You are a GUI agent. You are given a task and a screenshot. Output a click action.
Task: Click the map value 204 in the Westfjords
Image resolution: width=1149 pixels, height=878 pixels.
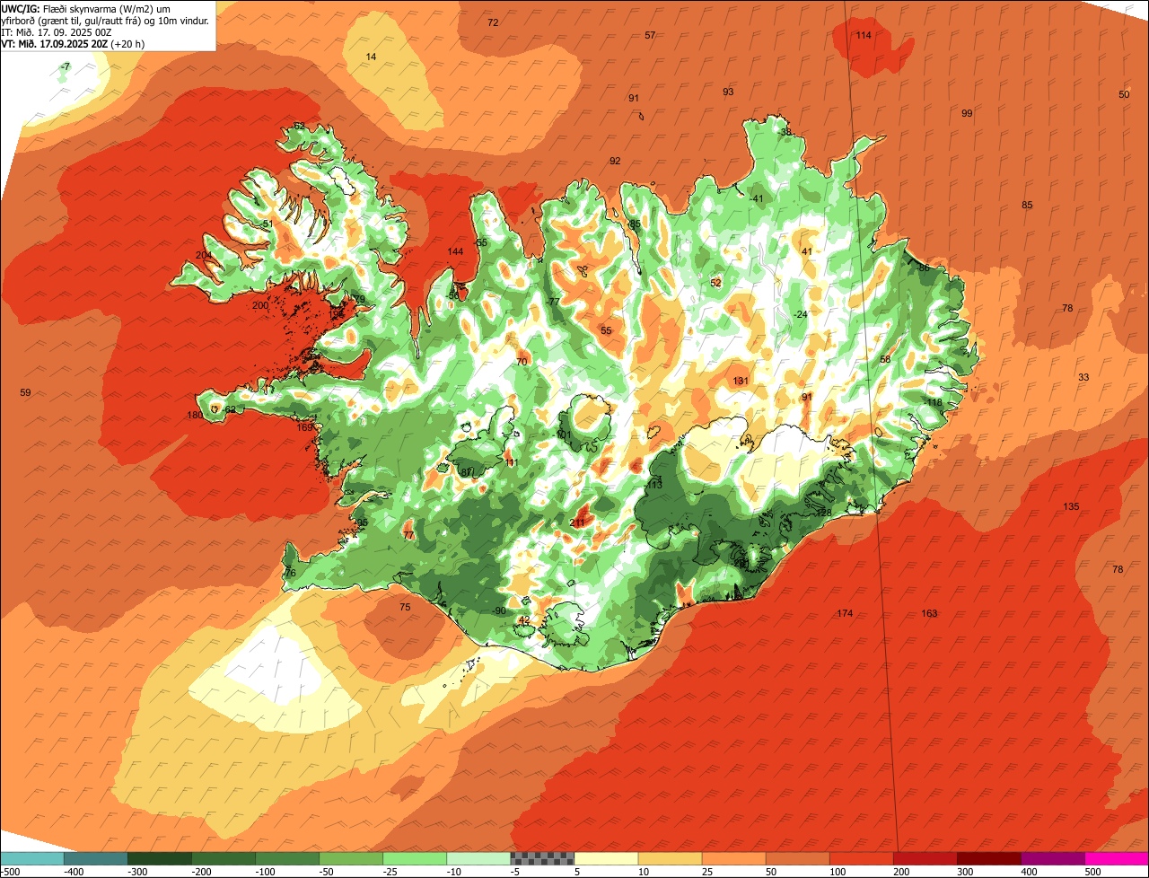tap(204, 255)
